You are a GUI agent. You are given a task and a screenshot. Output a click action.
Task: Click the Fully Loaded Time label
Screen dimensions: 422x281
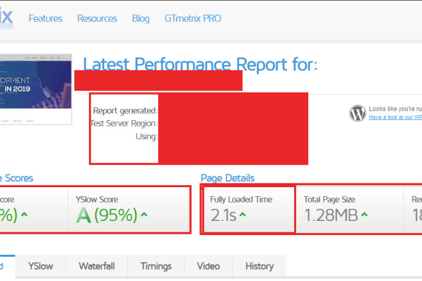coord(241,199)
